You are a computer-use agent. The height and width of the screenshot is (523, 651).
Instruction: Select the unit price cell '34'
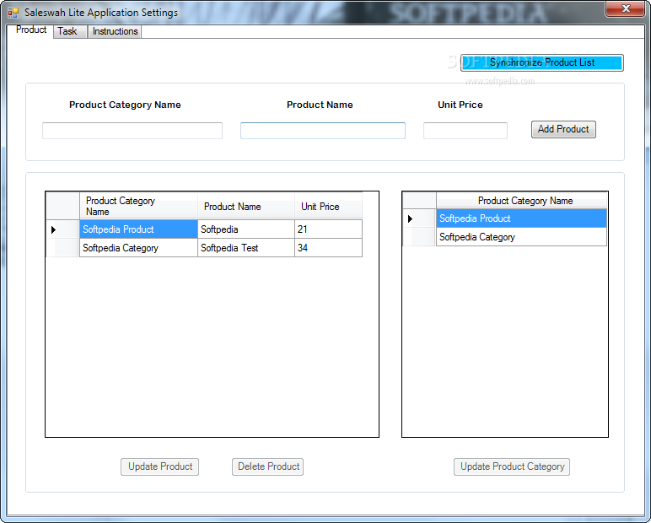[x=328, y=248]
